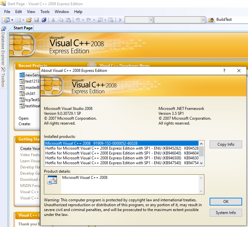This screenshot has width=248, height=227.
Task: Open the Redo history dropdown arrow
Action: [x=94, y=20]
